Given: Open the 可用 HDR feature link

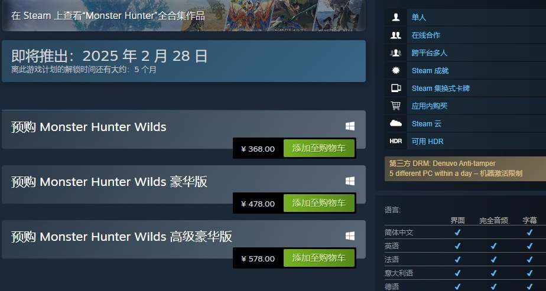Looking at the screenshot, I should point(427,142).
